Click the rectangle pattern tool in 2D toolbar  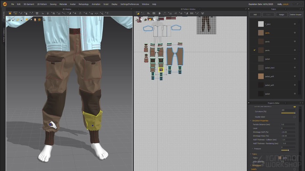pos(154,13)
